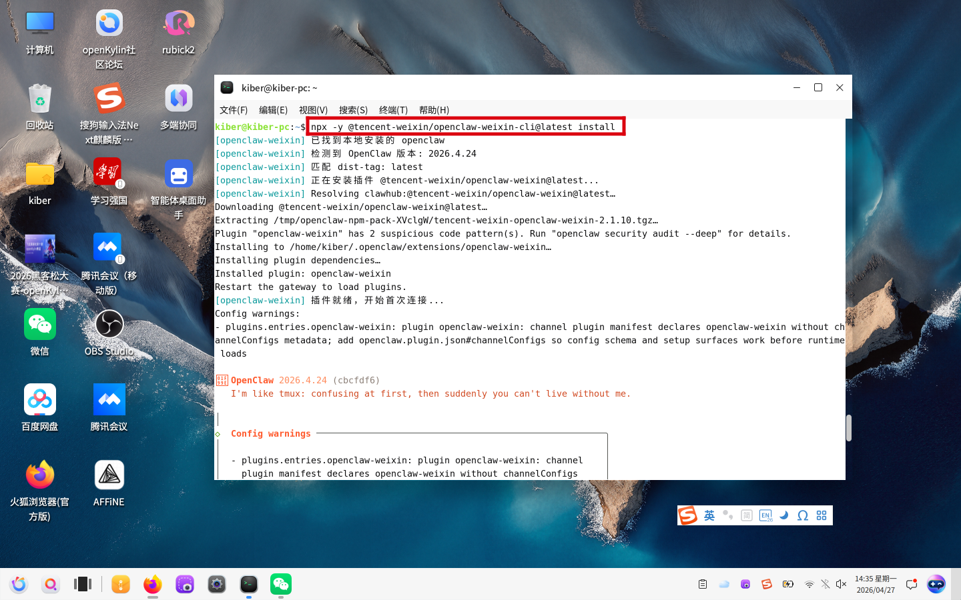Click the 搜狗输入法 desktop shortcut
Viewport: 961px width, 600px height.
coord(109,99)
